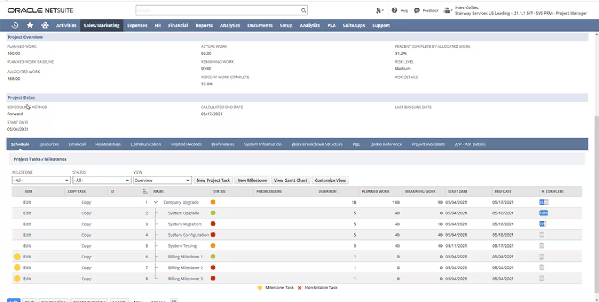
Task: Open the Shortcuts star icon
Action: [30, 25]
